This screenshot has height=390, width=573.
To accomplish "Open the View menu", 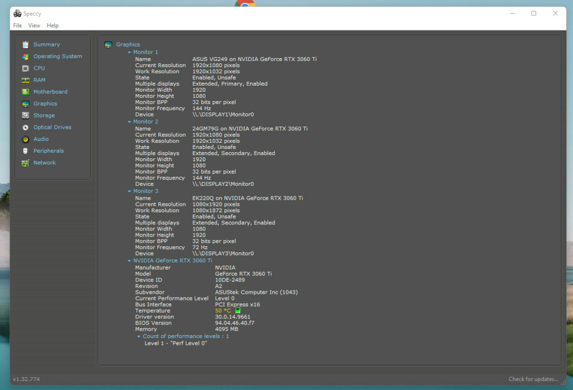I will [34, 26].
